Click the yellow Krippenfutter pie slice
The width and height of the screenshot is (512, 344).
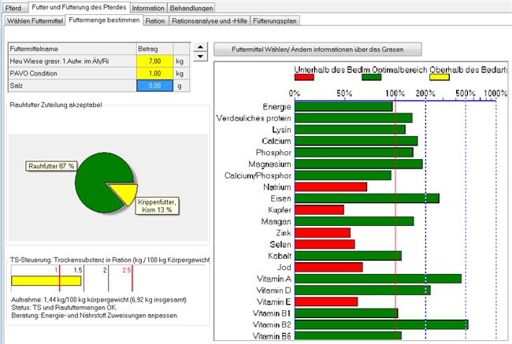126,193
